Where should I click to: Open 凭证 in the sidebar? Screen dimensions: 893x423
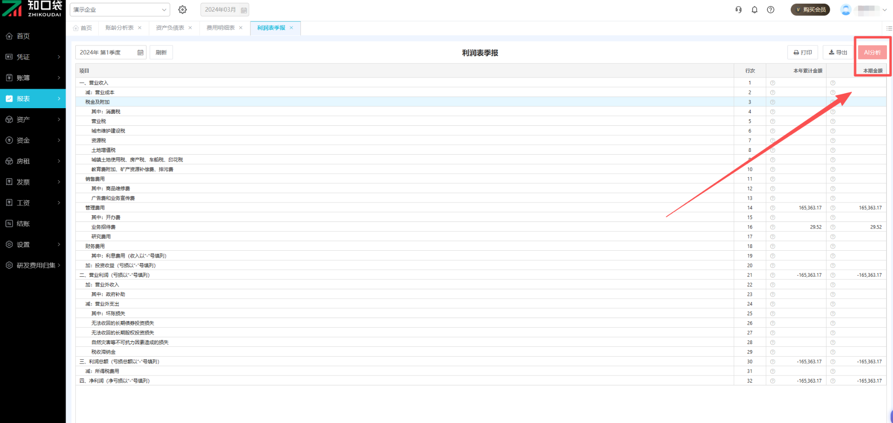coord(33,57)
